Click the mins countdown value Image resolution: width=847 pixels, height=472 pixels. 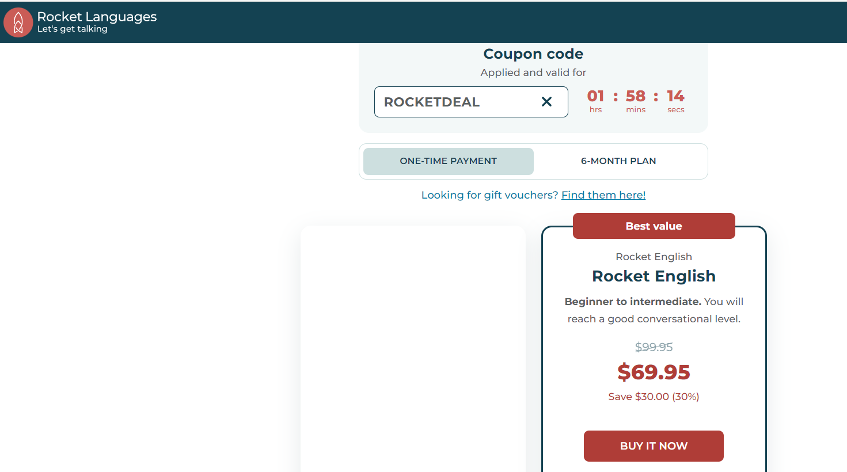coord(636,97)
